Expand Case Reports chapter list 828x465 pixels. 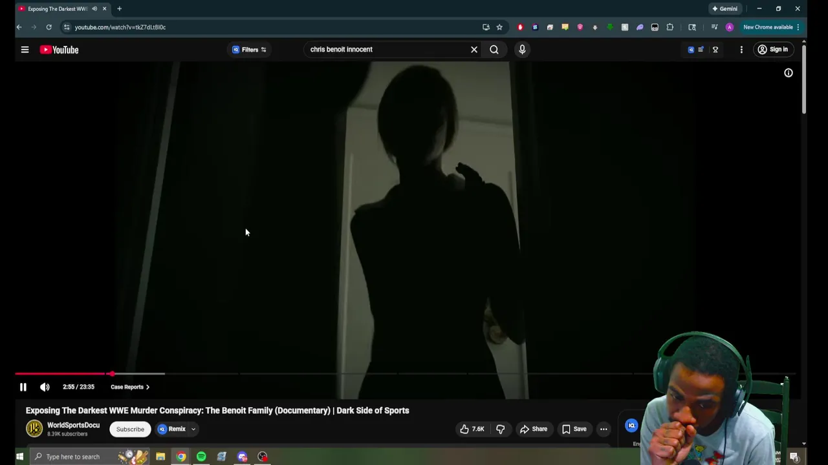[130, 387]
